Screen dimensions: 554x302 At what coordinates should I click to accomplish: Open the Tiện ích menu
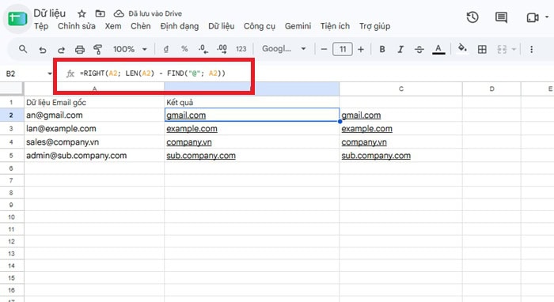[x=335, y=26]
